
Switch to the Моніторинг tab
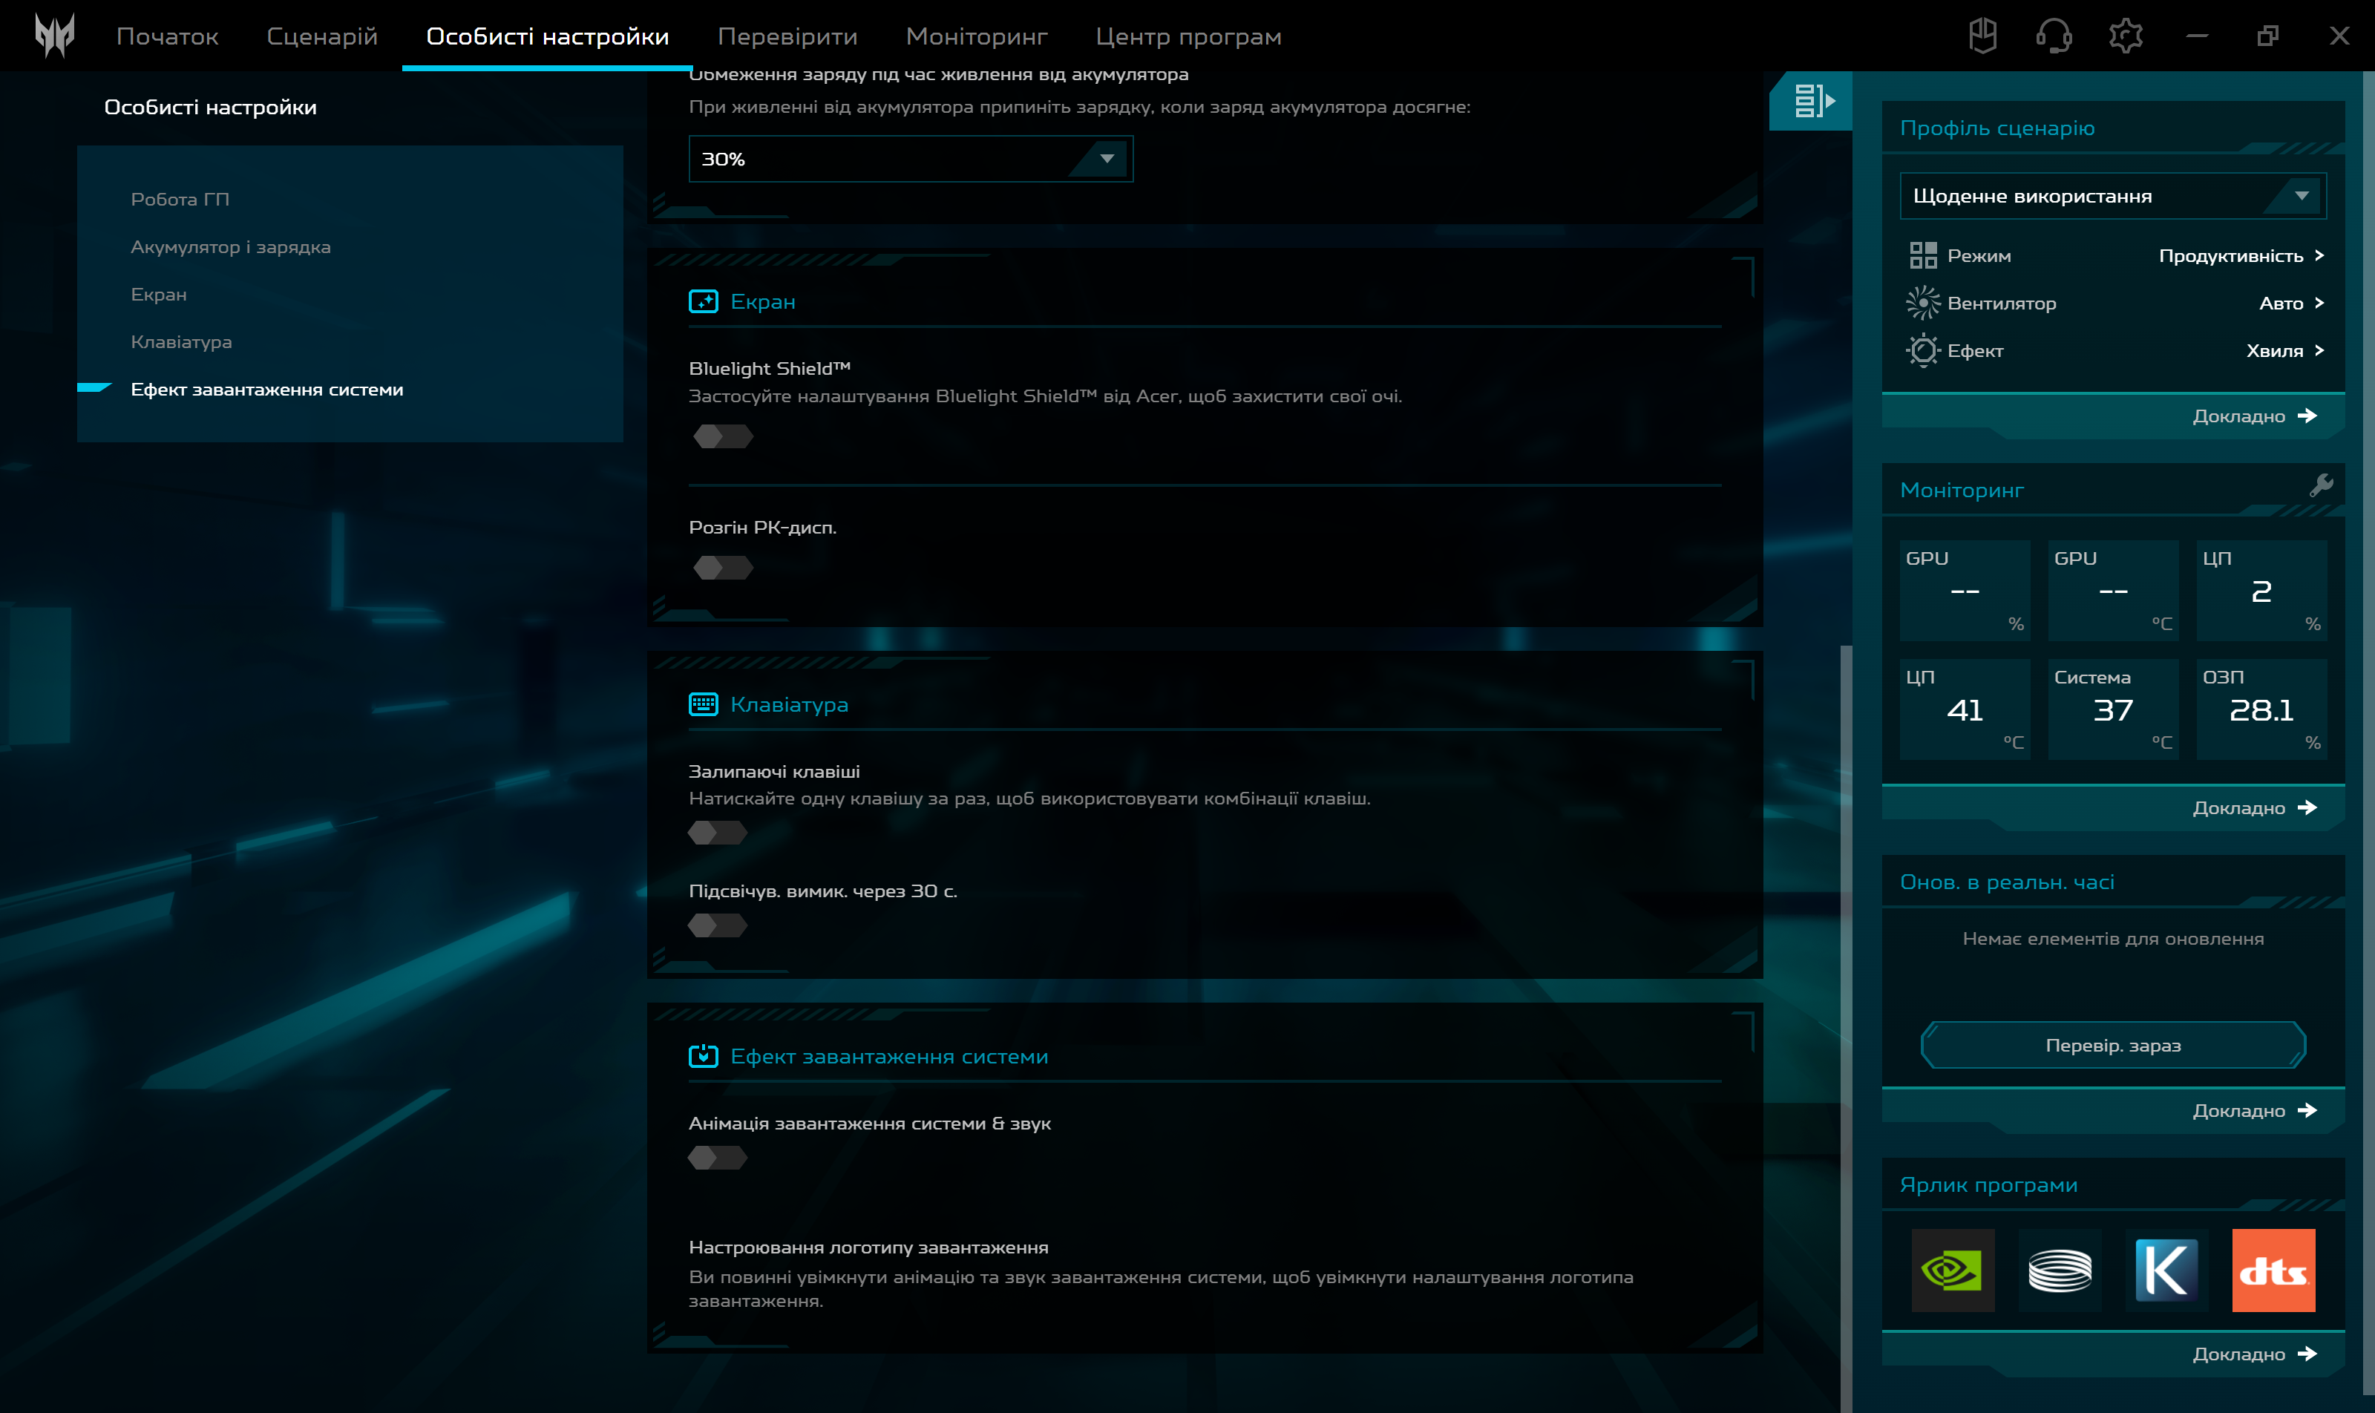click(x=977, y=35)
